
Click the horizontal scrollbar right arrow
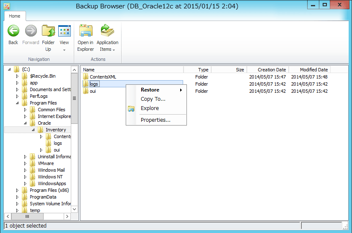tap(67, 216)
